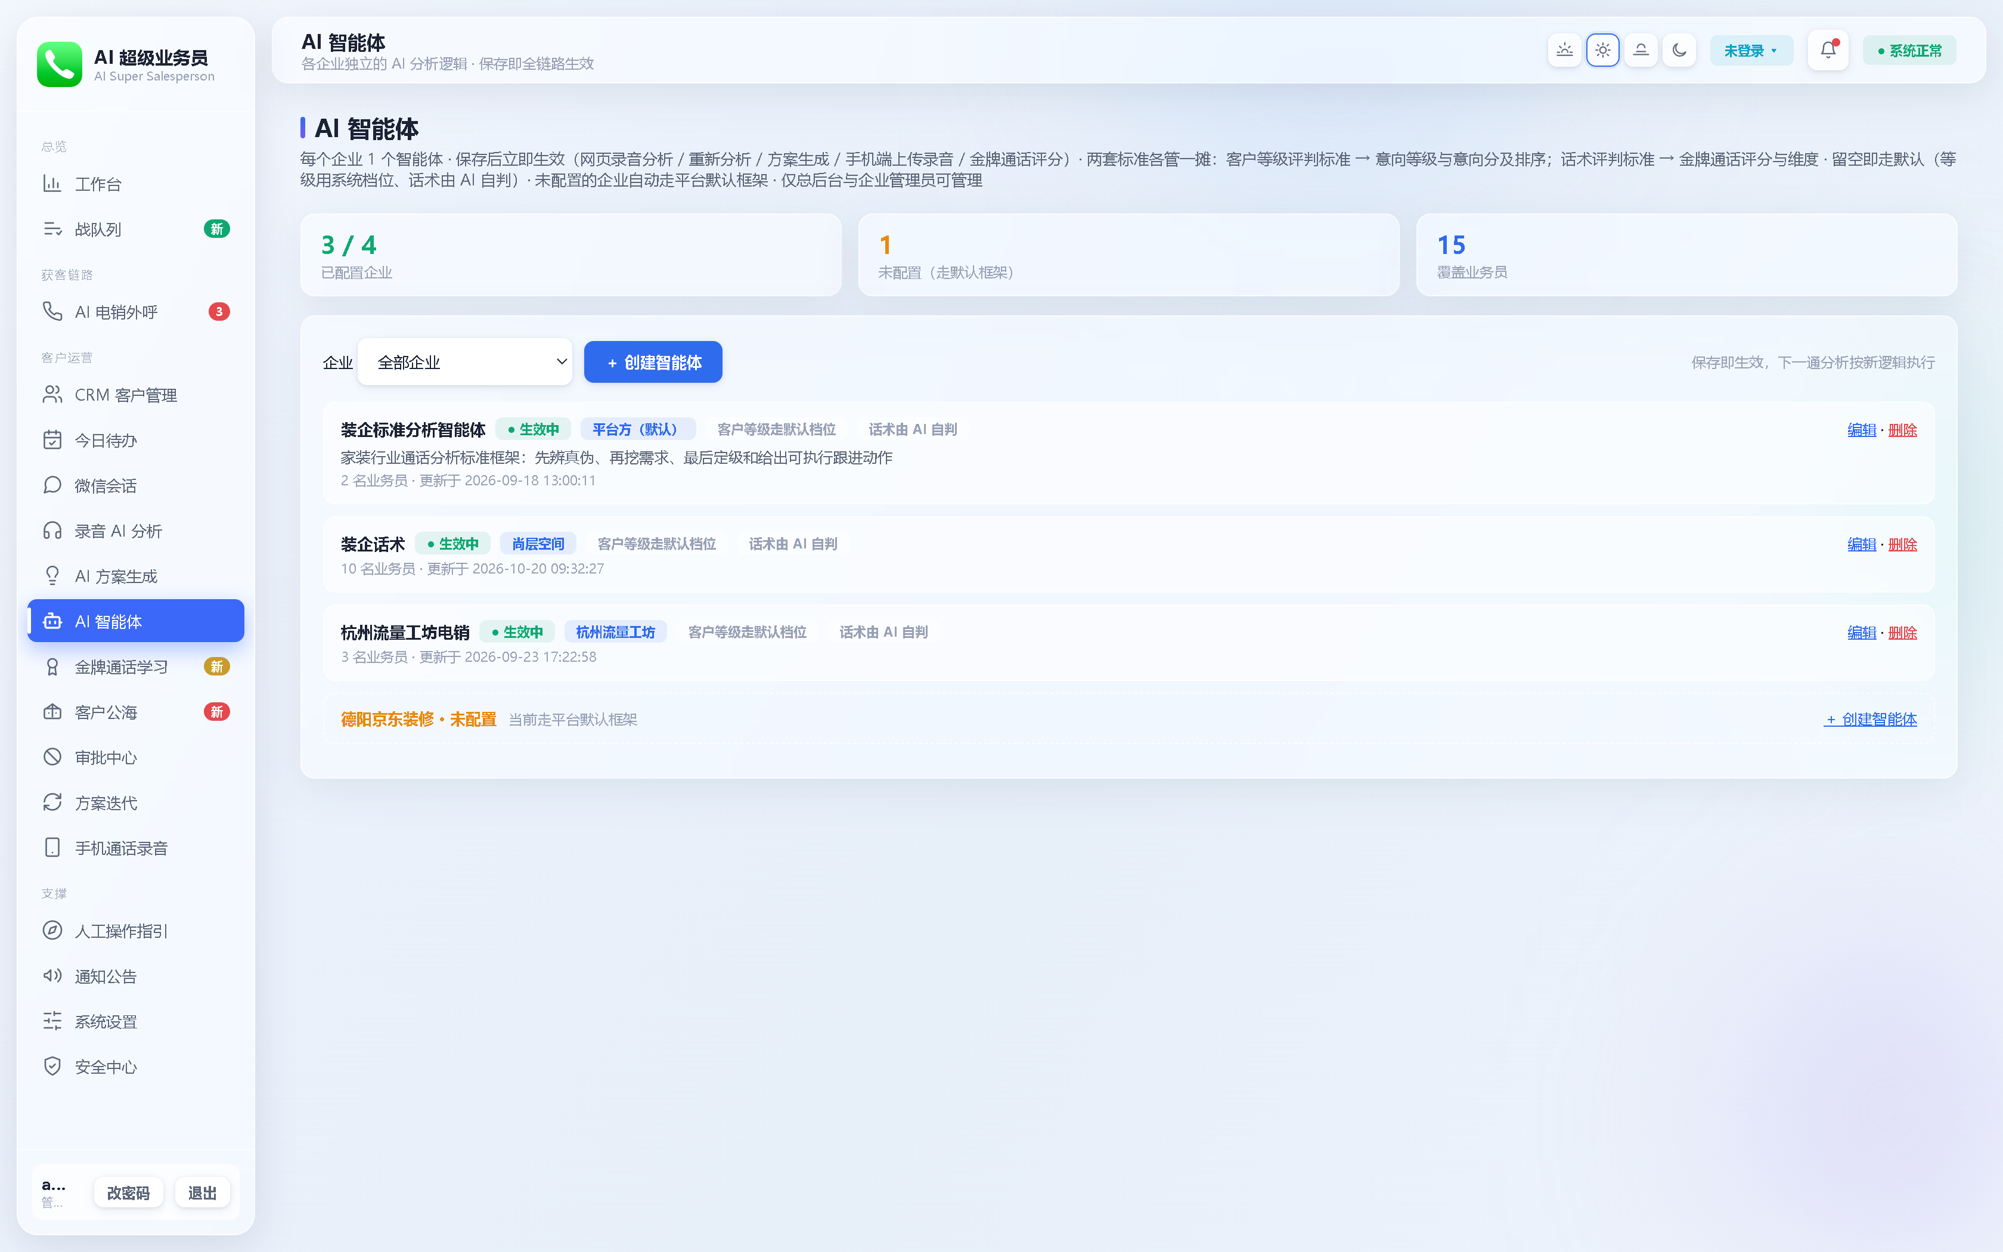Click the 通知公告 megaphone icon
The height and width of the screenshot is (1252, 2003).
click(52, 975)
